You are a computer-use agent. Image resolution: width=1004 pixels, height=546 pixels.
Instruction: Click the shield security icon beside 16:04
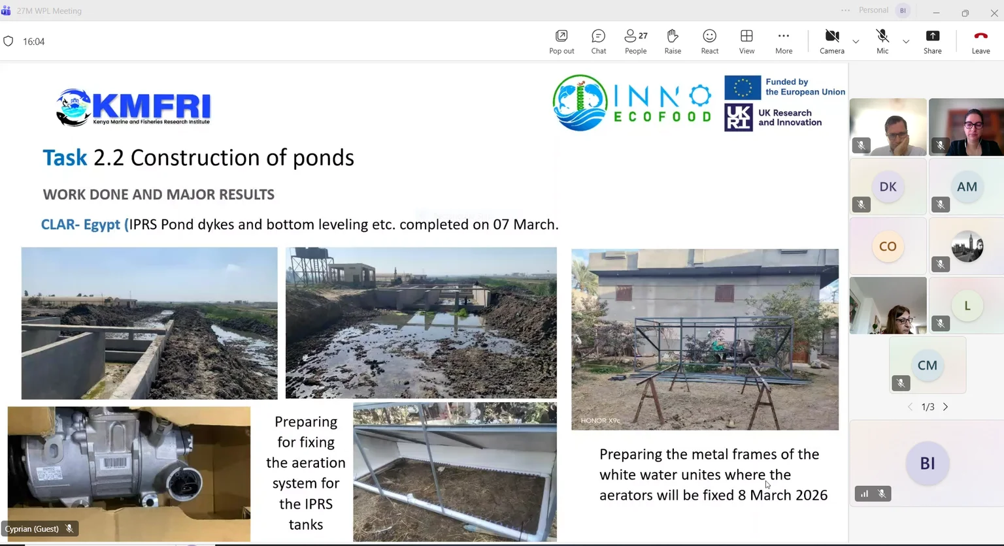pyautogui.click(x=8, y=41)
